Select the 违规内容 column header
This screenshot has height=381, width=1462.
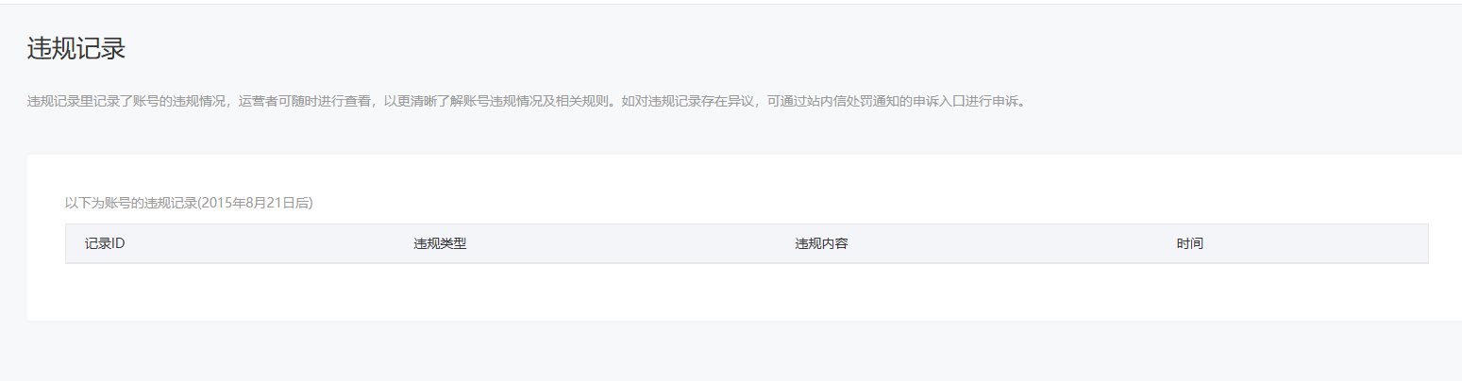821,243
